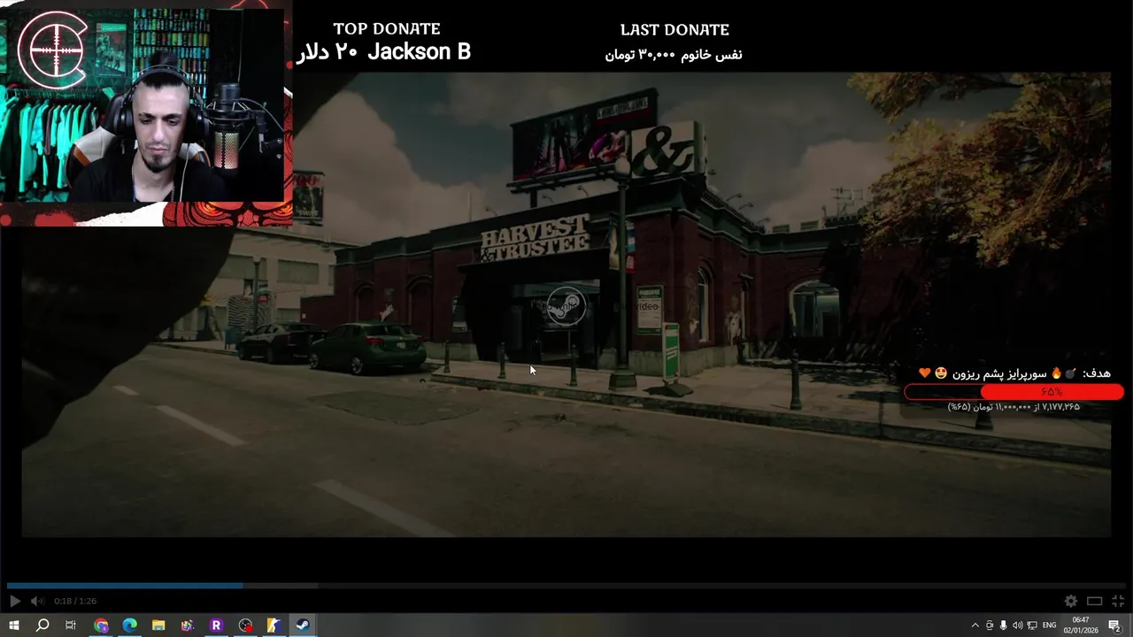The image size is (1133, 637).
Task: Open File Explorer from the taskbar
Action: tap(158, 625)
